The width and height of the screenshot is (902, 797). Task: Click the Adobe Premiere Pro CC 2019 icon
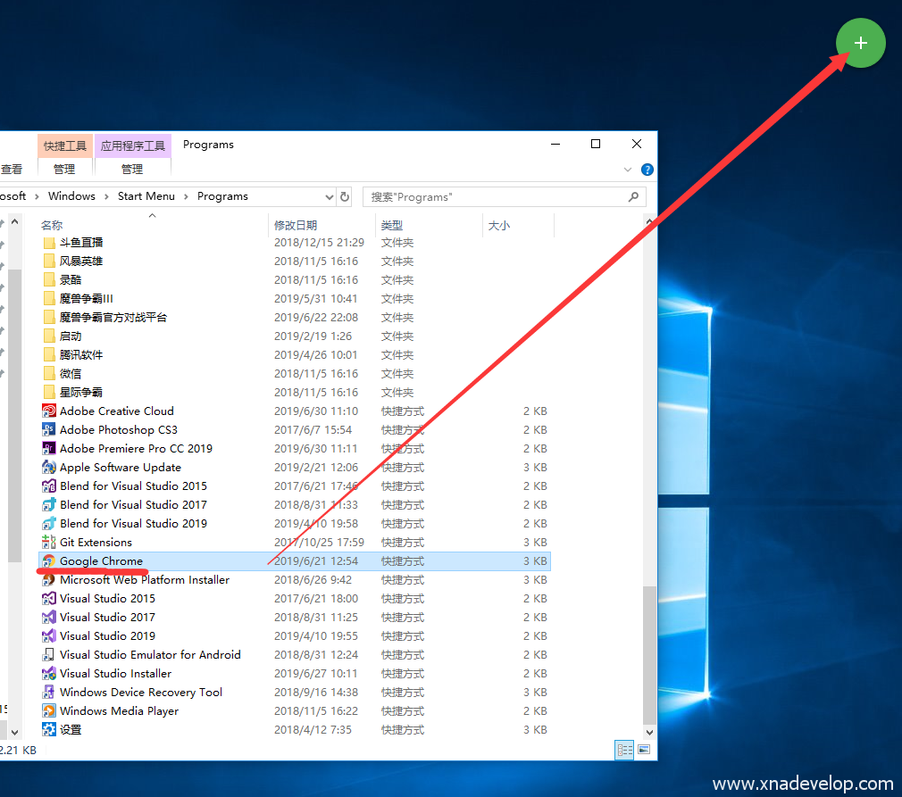click(49, 449)
